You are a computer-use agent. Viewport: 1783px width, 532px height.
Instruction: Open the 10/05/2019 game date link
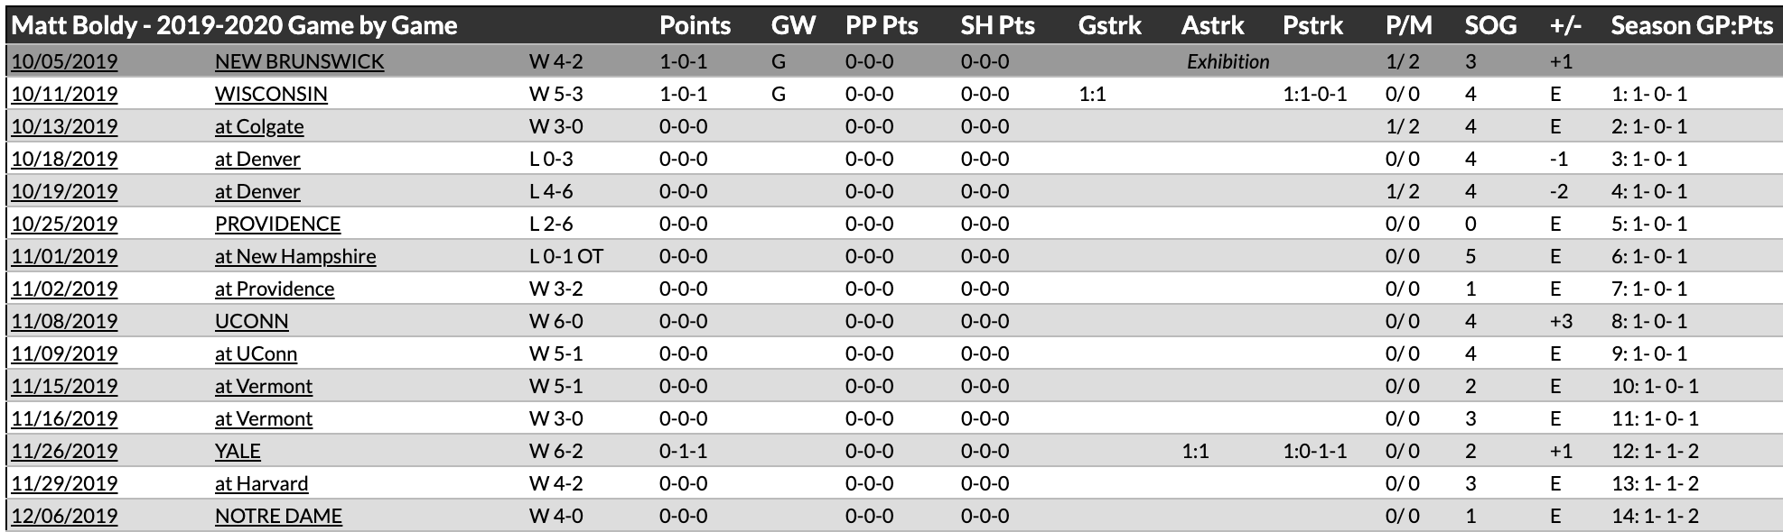coord(64,62)
